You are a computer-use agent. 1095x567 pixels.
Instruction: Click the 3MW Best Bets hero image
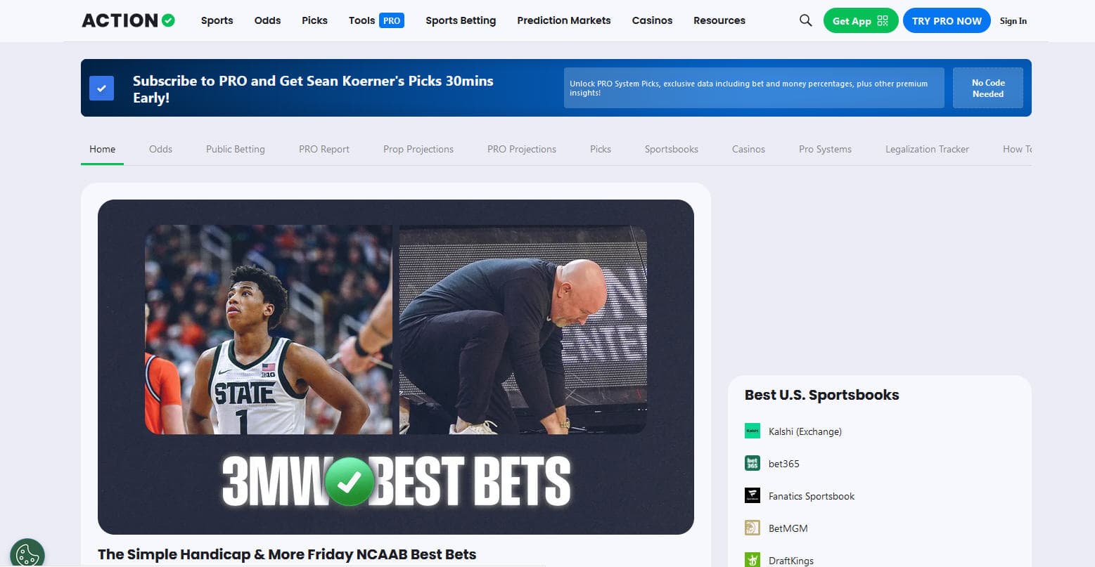pyautogui.click(x=395, y=365)
